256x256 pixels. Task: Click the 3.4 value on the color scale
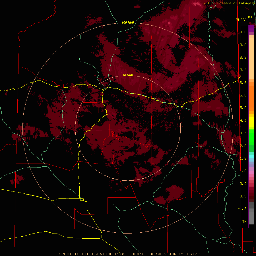click(x=243, y=133)
